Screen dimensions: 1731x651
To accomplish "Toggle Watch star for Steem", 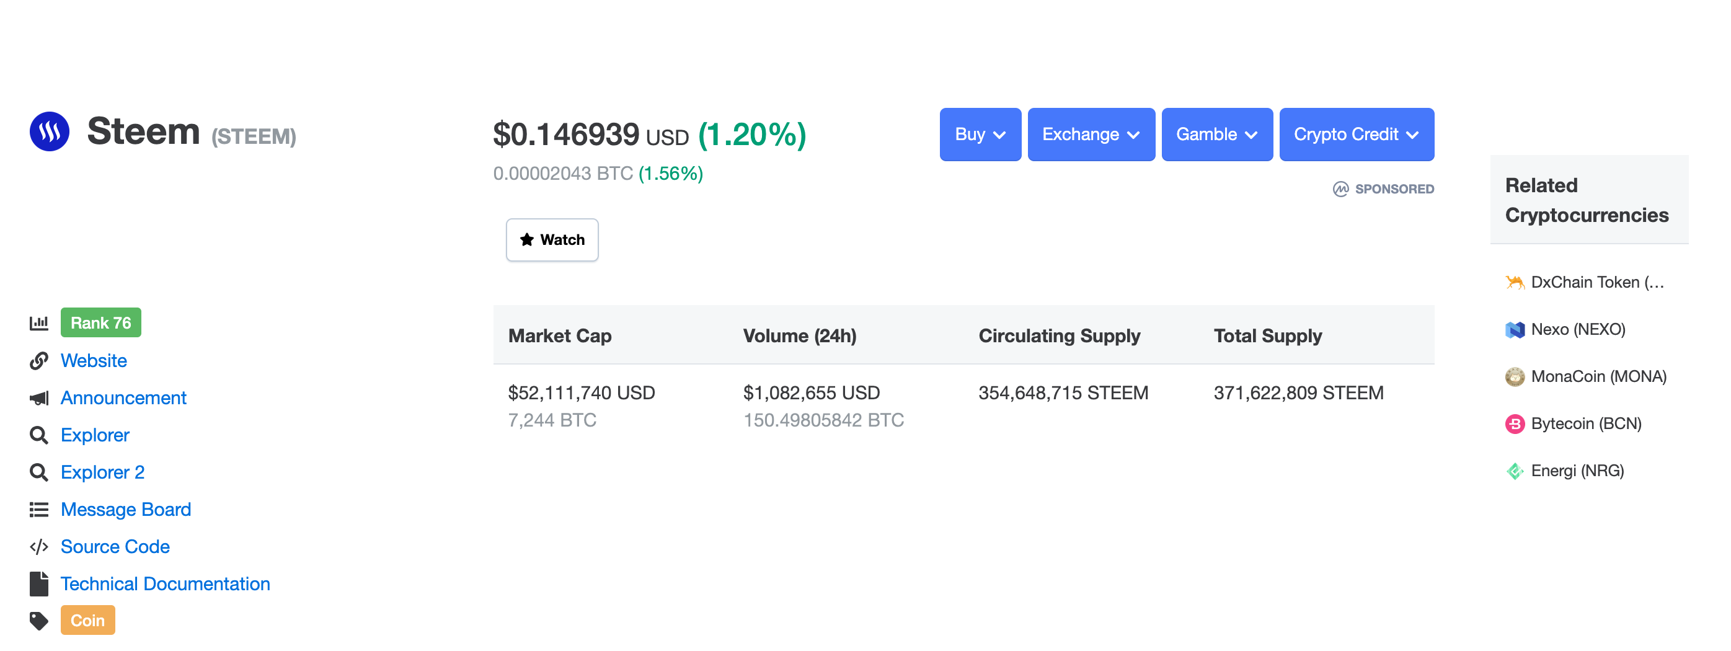I will [552, 240].
